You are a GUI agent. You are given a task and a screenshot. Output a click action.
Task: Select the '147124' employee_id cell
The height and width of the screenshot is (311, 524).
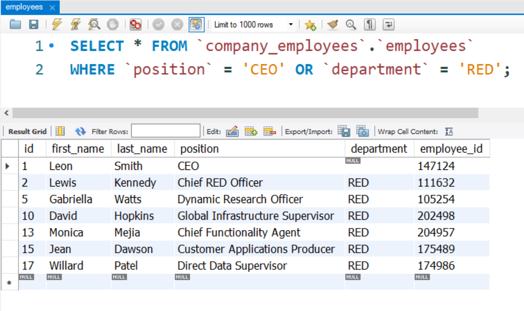[452, 166]
